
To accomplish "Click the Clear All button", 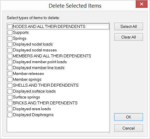I will click(129, 37).
